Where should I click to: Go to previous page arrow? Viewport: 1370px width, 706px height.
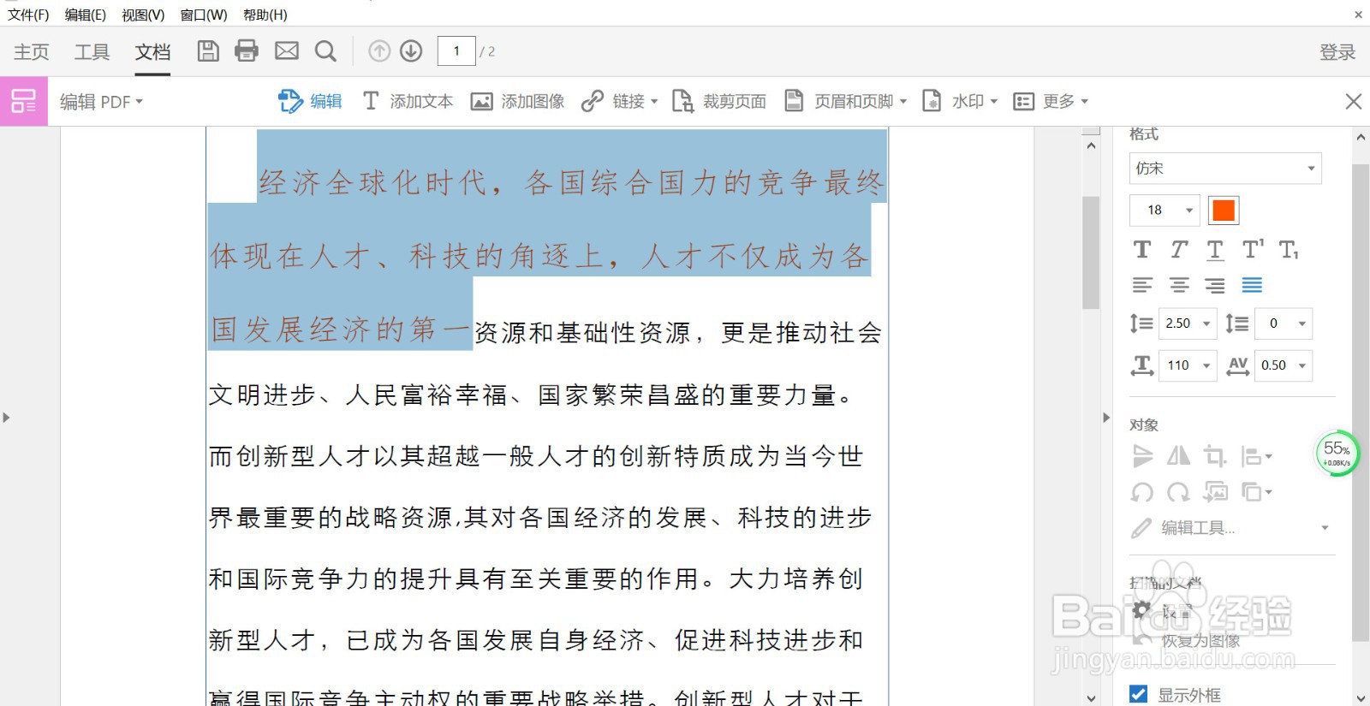379,51
